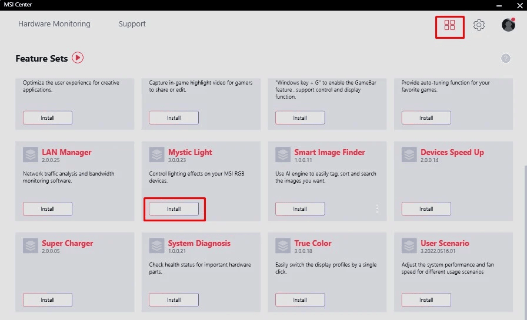527x320 pixels.
Task: Click the Mystic Light title
Action: click(190, 152)
